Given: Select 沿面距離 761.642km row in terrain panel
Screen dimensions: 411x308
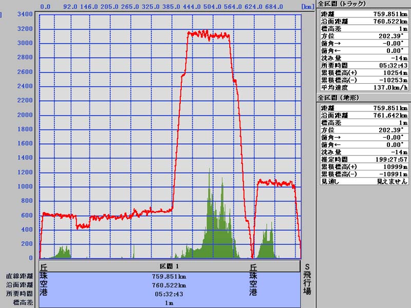Looking at the screenshot, I should (363, 115).
